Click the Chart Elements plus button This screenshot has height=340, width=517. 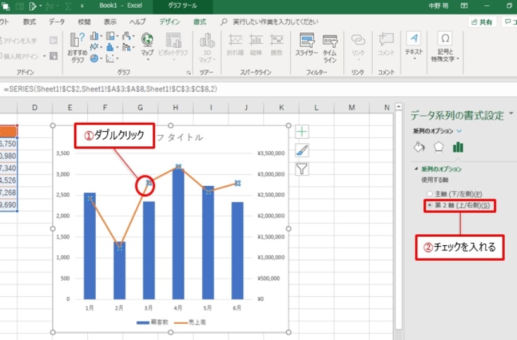tap(302, 132)
